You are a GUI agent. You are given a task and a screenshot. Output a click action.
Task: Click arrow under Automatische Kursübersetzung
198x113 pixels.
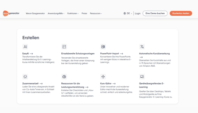pos(141,57)
